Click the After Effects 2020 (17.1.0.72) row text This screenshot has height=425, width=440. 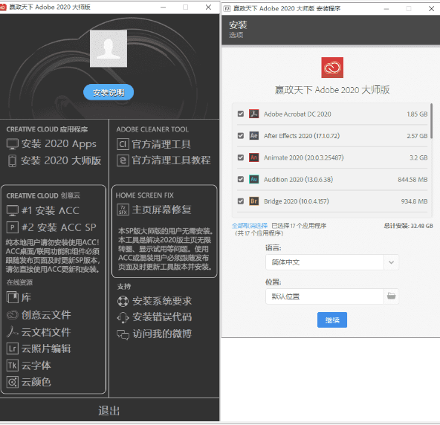[302, 136]
